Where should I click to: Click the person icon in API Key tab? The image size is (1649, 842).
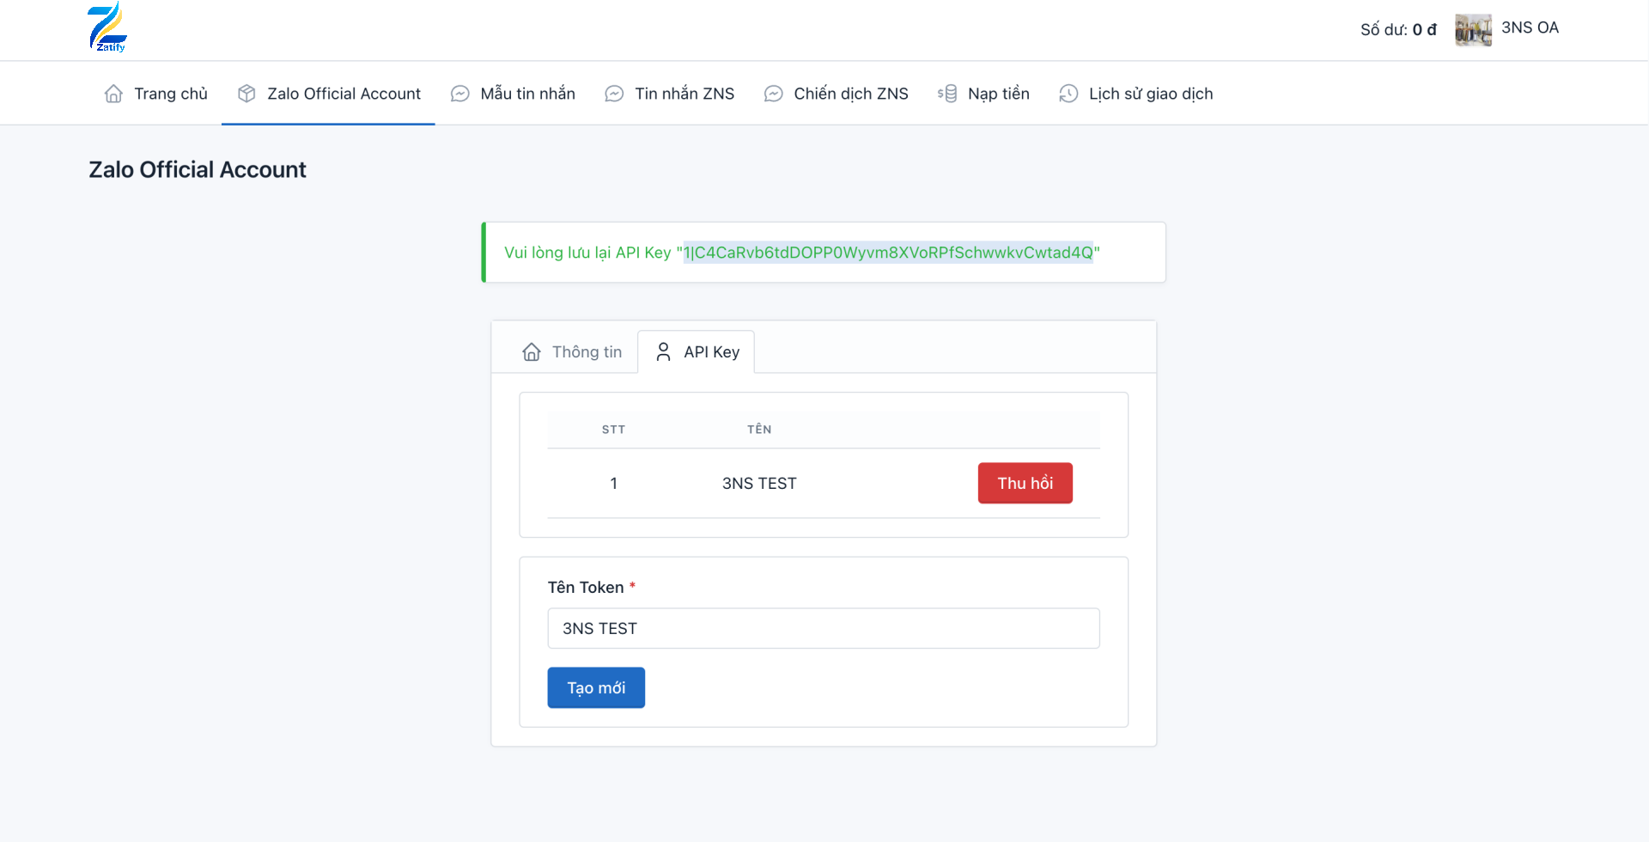click(x=664, y=352)
